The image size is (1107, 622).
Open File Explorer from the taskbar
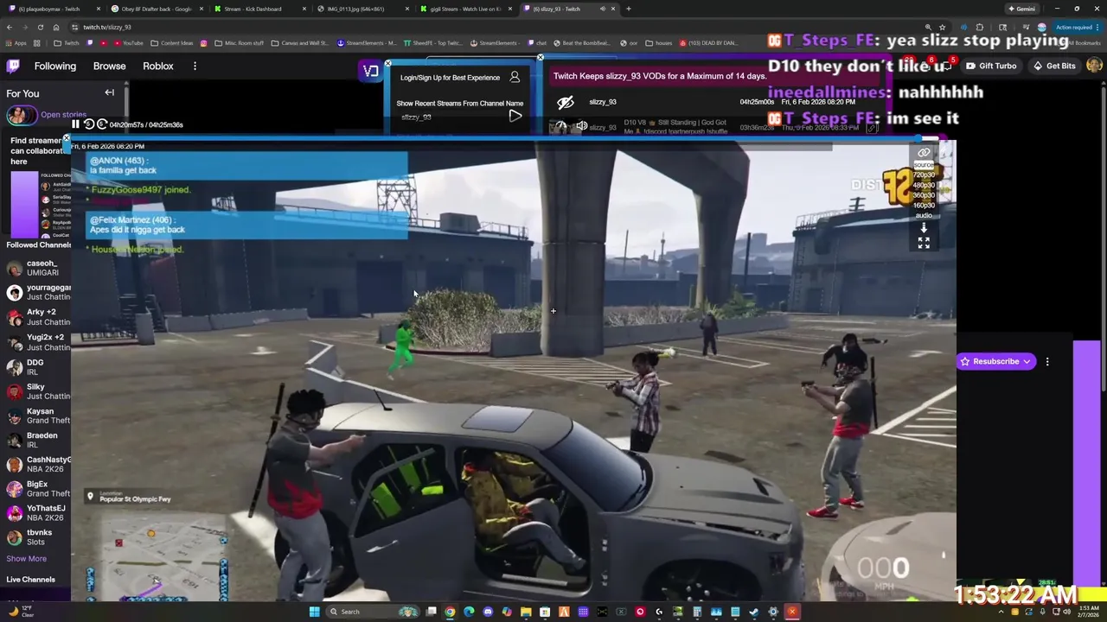point(526,612)
